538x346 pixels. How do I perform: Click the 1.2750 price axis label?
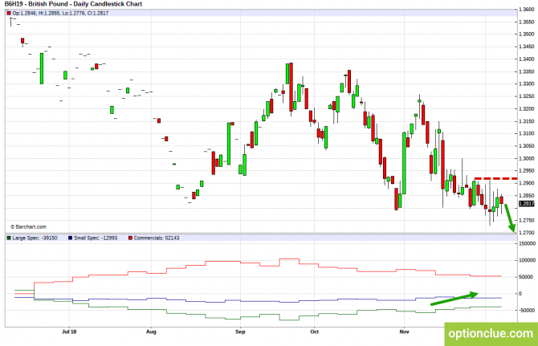(527, 221)
